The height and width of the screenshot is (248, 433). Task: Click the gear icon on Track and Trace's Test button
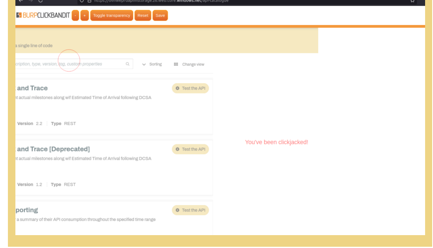click(x=178, y=88)
